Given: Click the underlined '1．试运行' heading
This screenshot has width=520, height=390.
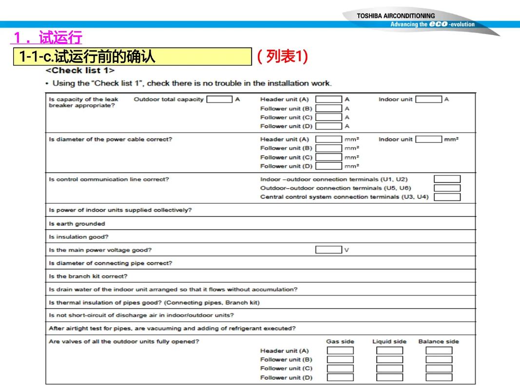Looking at the screenshot, I should click(x=47, y=38).
